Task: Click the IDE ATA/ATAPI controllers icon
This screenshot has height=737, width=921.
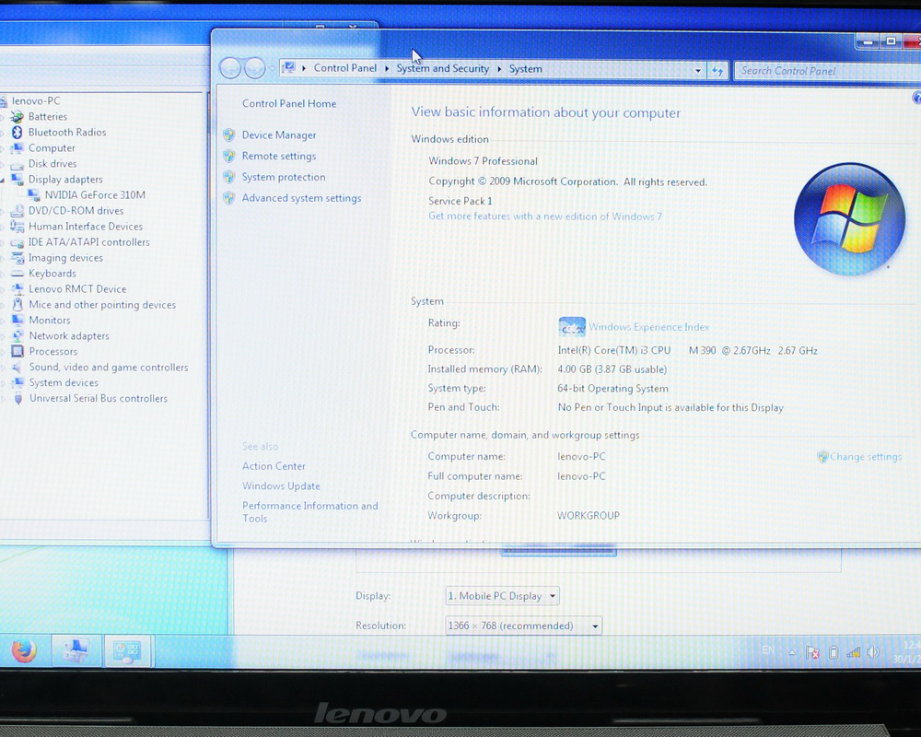Action: click(x=17, y=242)
